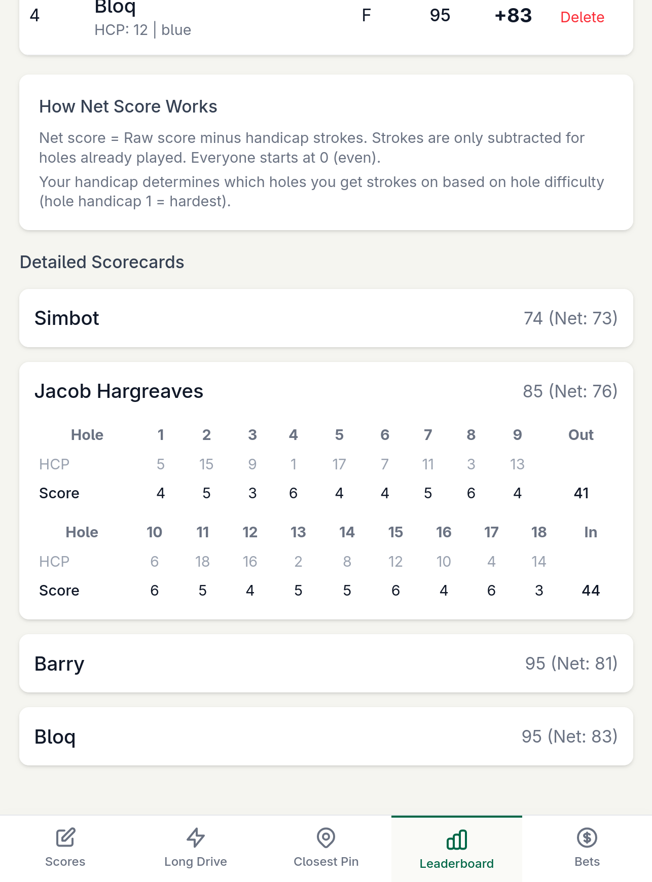Delete Bloq from the leaderboard

tap(582, 17)
